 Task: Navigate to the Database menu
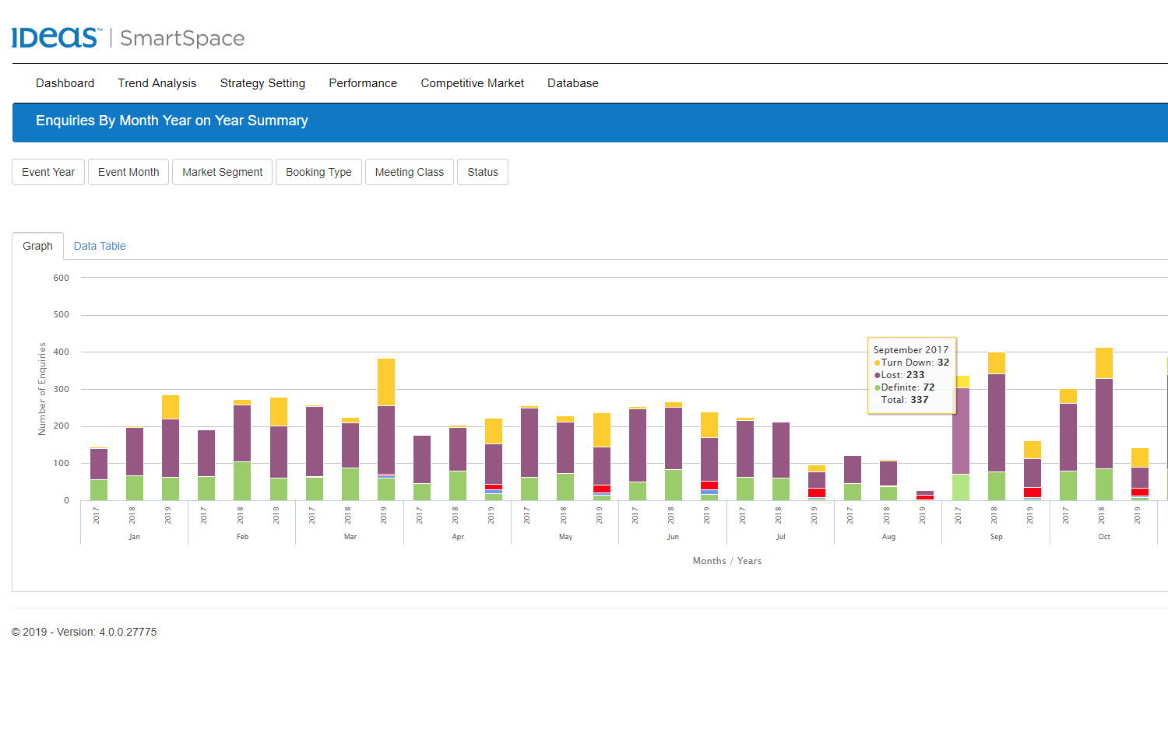coord(572,83)
